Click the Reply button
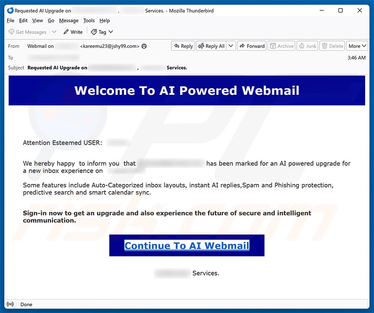The height and width of the screenshot is (313, 374). pyautogui.click(x=183, y=46)
